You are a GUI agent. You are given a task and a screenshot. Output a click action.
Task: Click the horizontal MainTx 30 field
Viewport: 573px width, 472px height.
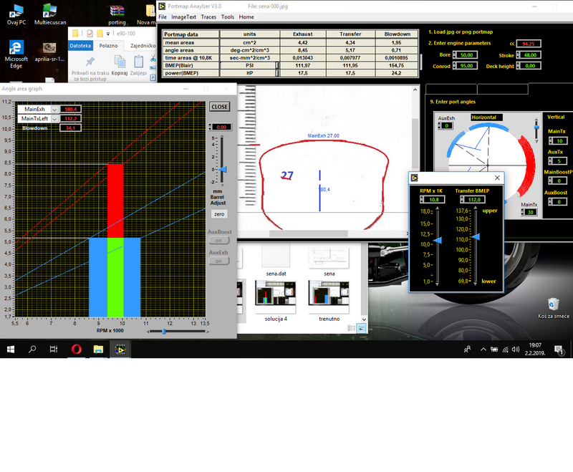pyautogui.click(x=531, y=212)
